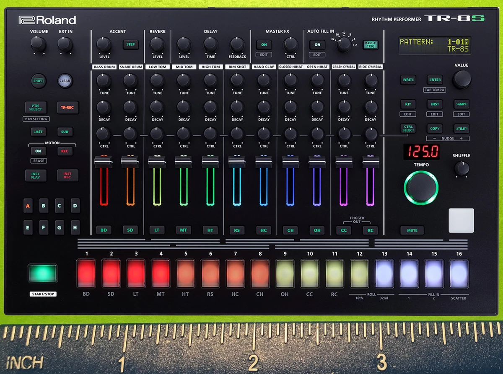Viewport: 503px width, 374px height.
Task: Click the BASS DRUM TUNE knob
Action: [x=104, y=80]
